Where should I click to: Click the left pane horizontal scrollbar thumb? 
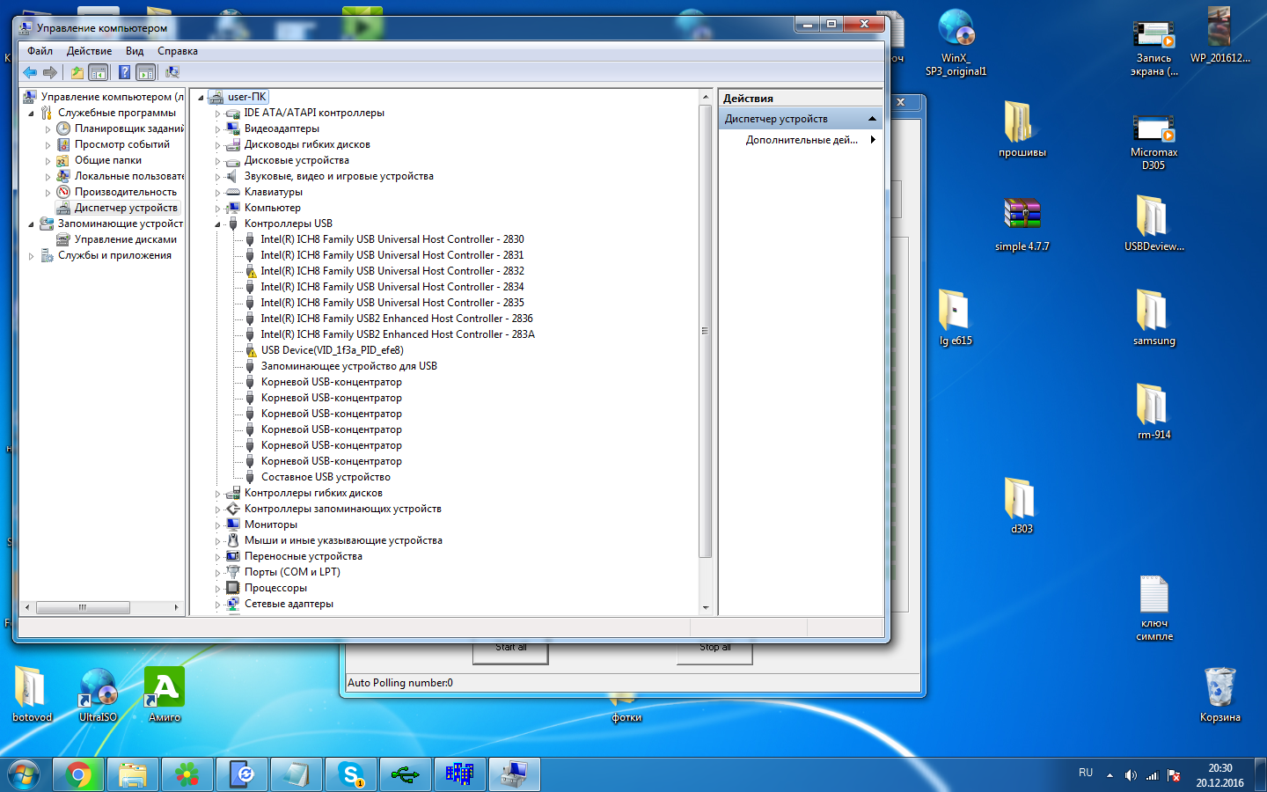[x=83, y=607]
